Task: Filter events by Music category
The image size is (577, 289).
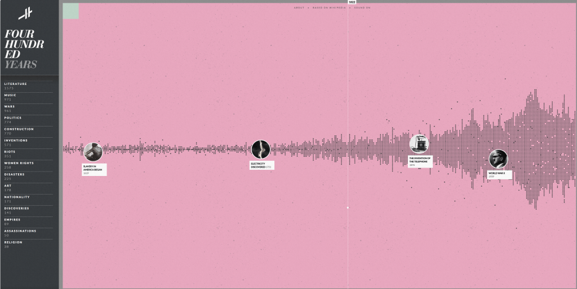Action: point(11,95)
